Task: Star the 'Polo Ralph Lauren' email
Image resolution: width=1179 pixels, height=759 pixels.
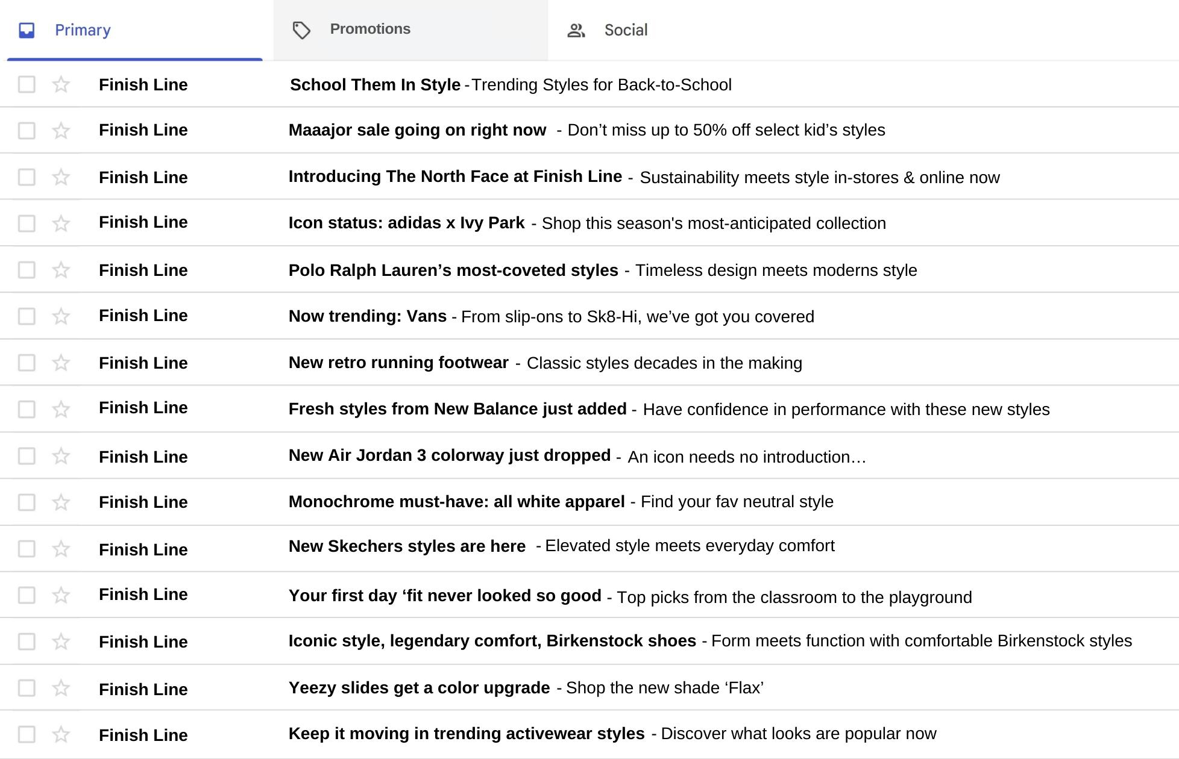Action: [61, 270]
